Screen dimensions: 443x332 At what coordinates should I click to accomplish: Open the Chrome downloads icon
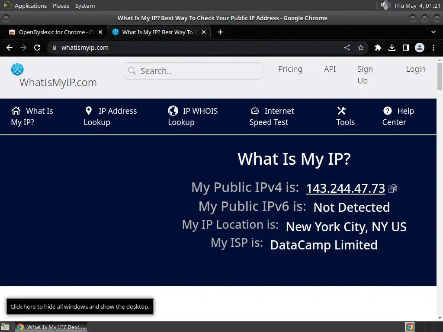[x=392, y=48]
